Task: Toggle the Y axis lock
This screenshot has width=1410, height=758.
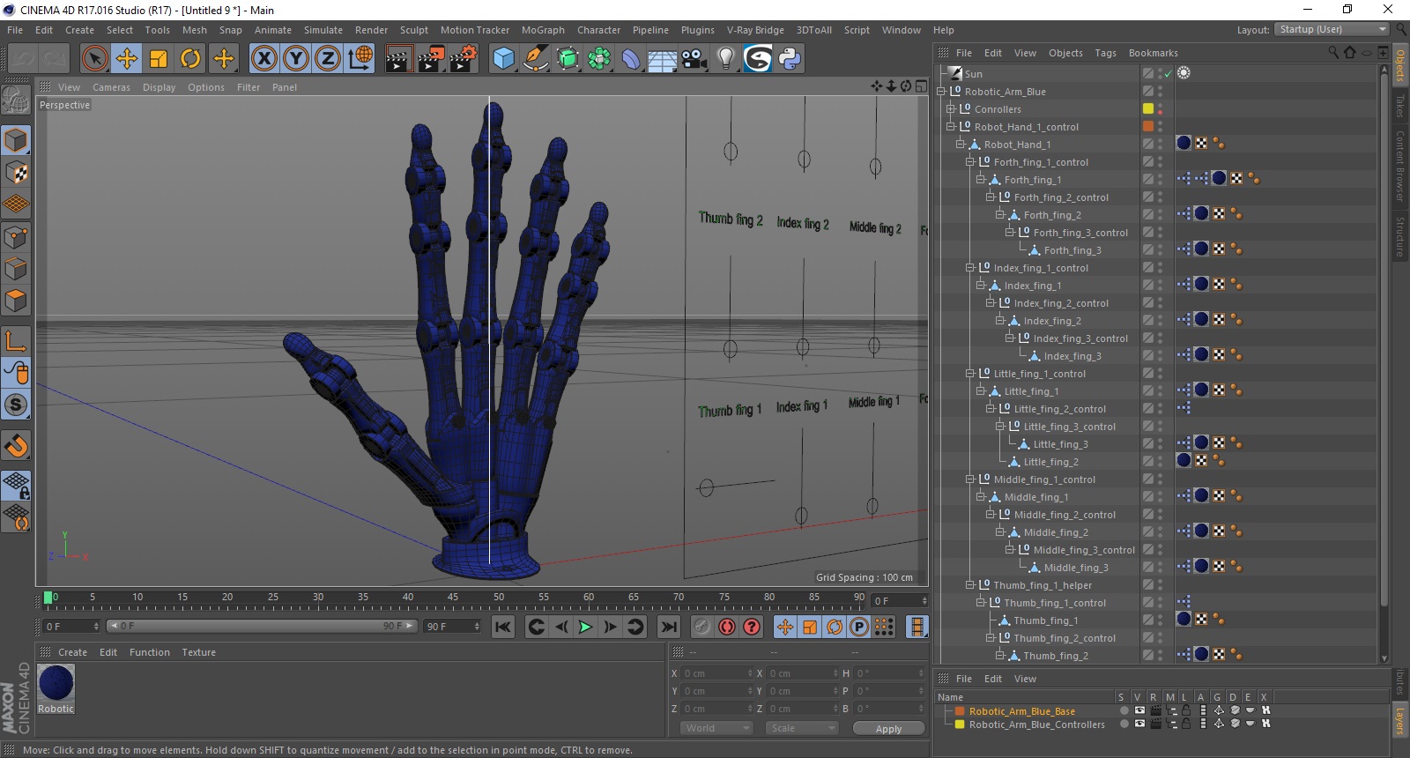Action: coord(295,59)
